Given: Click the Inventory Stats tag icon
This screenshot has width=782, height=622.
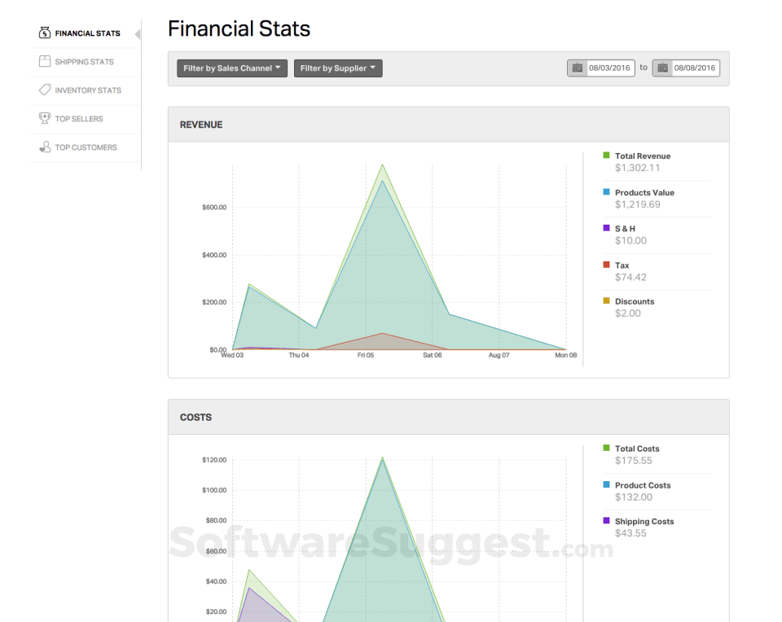Looking at the screenshot, I should click(45, 90).
